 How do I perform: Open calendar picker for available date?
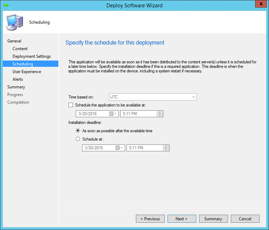click(x=112, y=114)
